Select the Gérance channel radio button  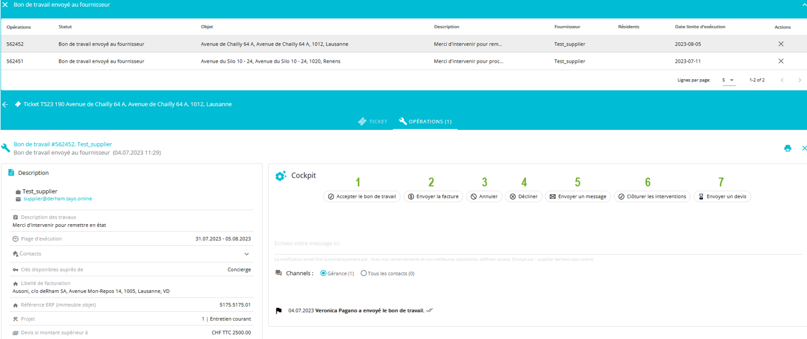(324, 274)
